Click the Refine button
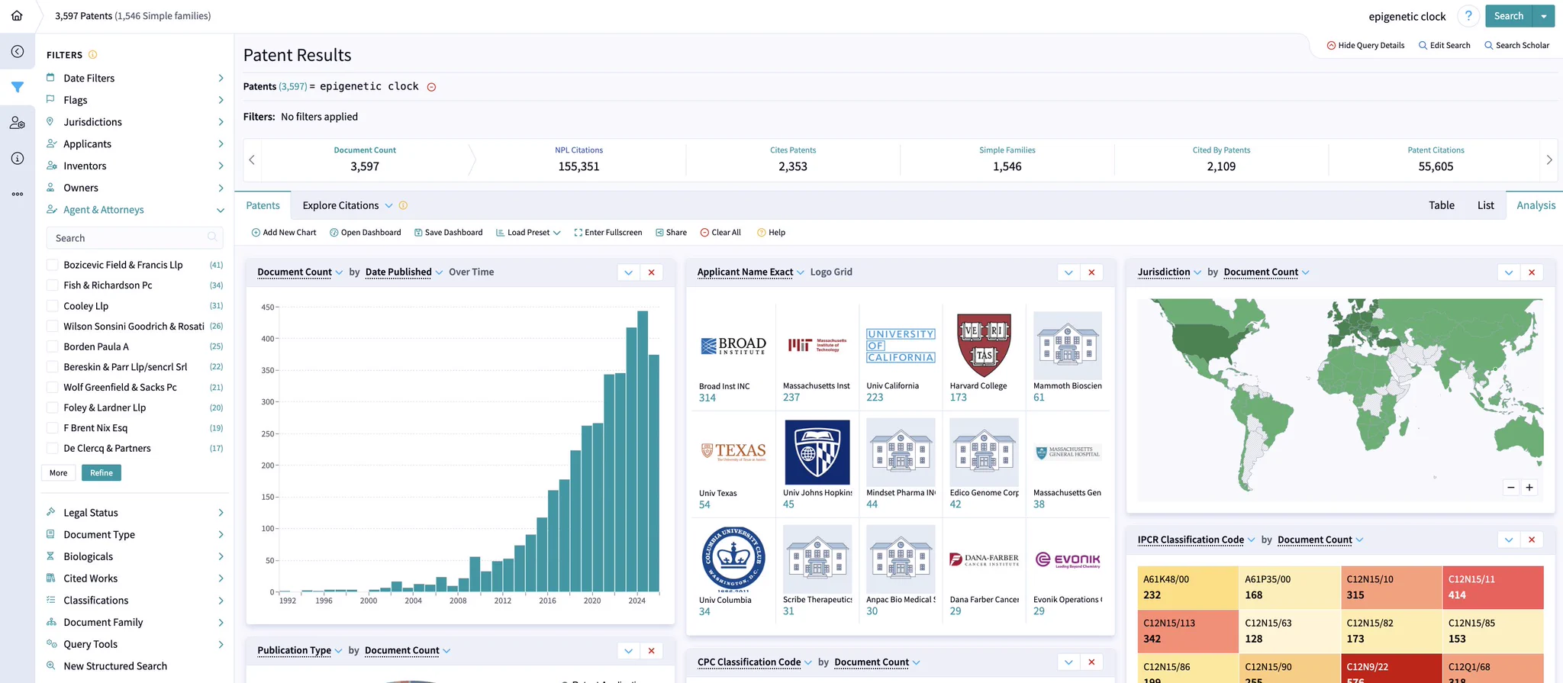The height and width of the screenshot is (683, 1563). coord(102,473)
